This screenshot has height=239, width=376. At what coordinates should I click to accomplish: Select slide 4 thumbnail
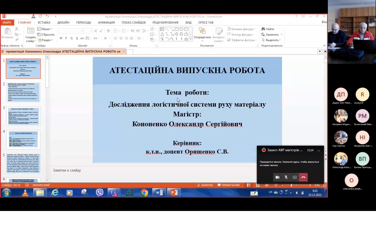pyautogui.click(x=23, y=140)
